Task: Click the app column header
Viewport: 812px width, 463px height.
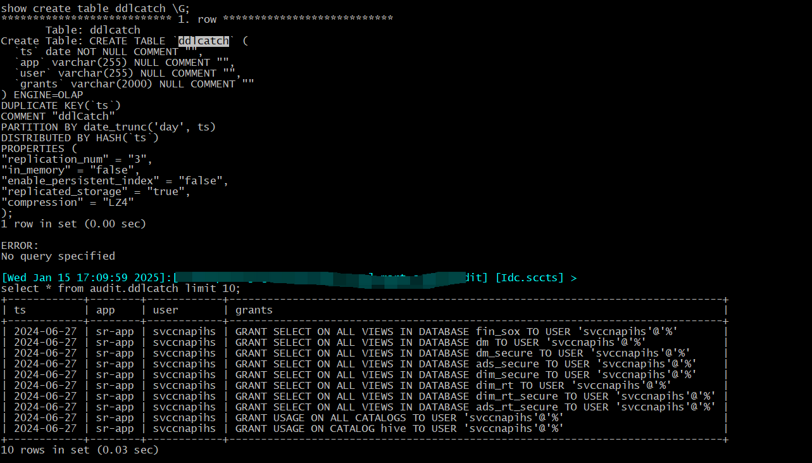Action: click(x=106, y=310)
